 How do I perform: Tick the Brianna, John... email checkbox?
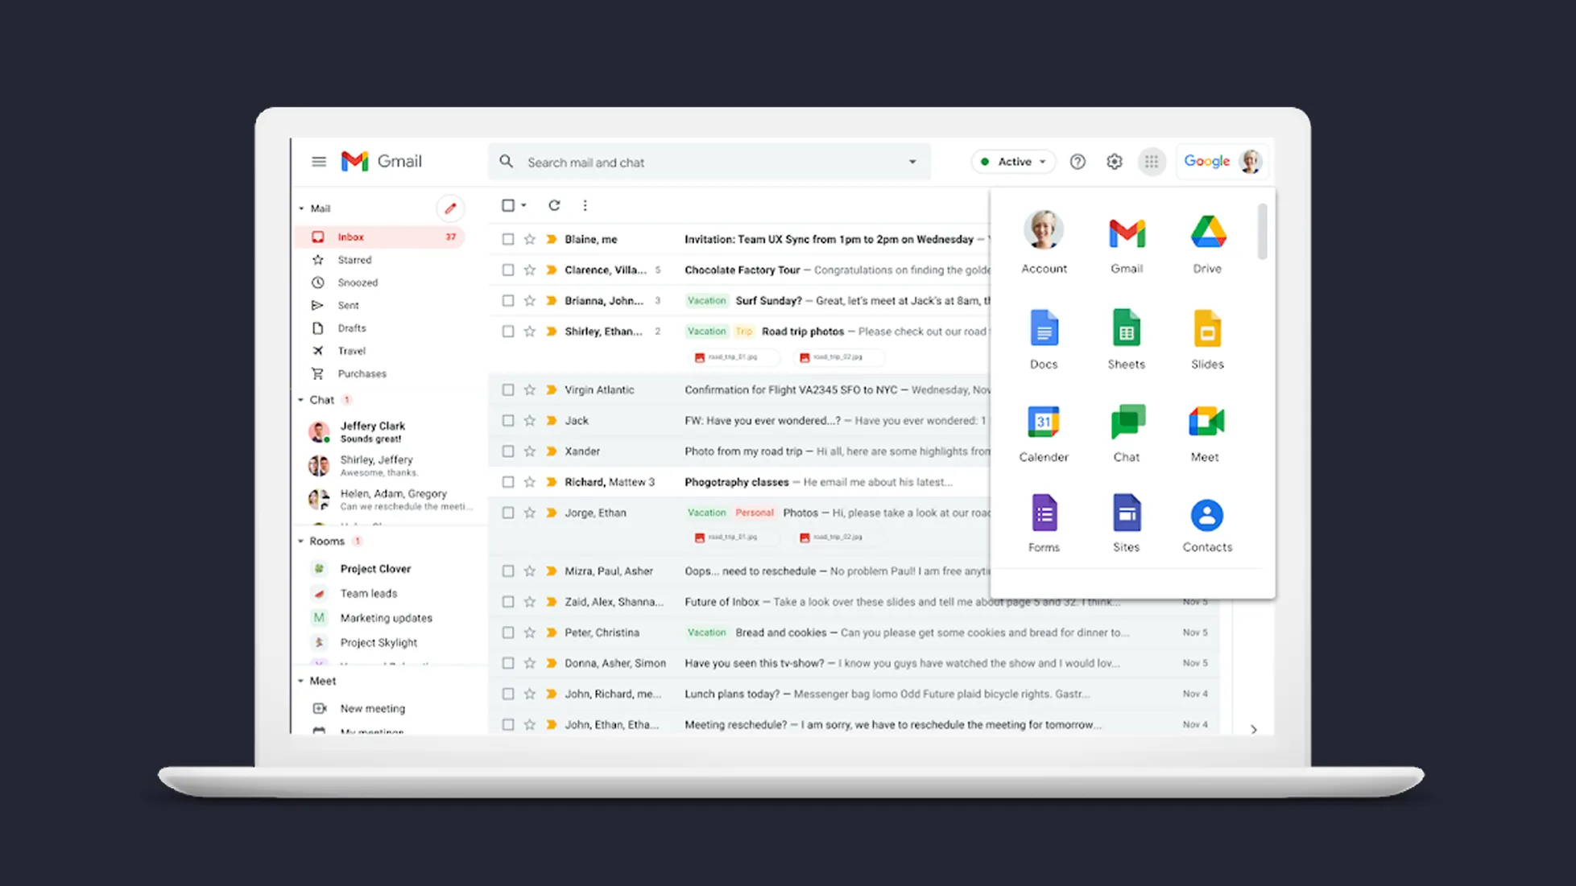click(508, 300)
